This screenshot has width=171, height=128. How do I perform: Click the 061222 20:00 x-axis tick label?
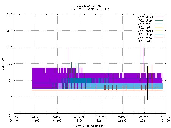14,119
